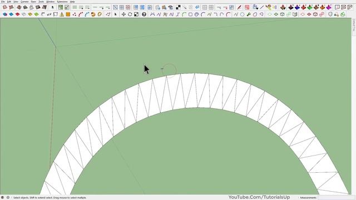Click the yellow pyramid toolbar icon

click(62, 14)
